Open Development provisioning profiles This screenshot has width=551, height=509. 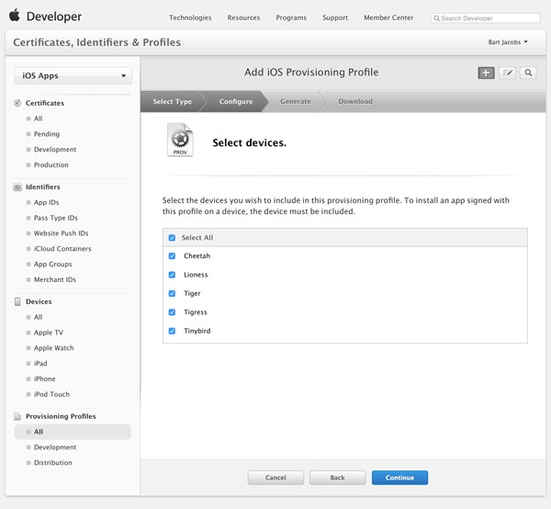click(55, 447)
